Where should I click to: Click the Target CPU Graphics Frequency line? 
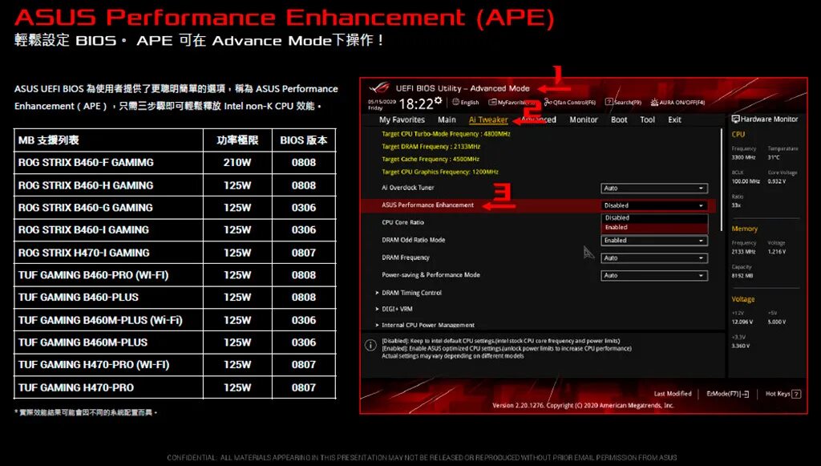coord(440,172)
